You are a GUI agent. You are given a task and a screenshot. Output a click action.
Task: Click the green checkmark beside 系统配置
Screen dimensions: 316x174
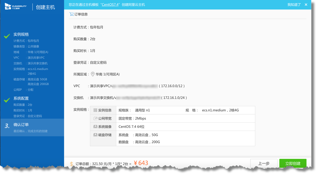coord(7,100)
